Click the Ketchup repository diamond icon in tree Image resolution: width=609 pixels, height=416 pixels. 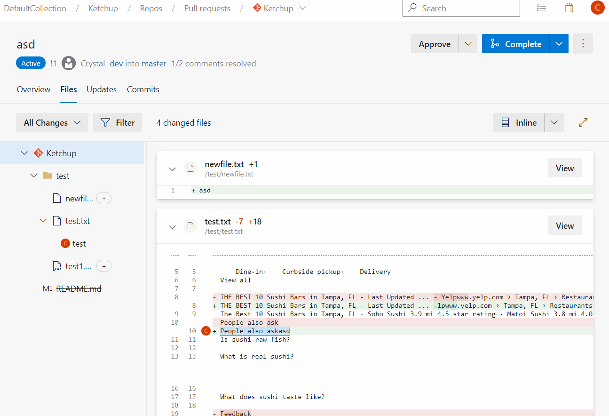point(38,152)
